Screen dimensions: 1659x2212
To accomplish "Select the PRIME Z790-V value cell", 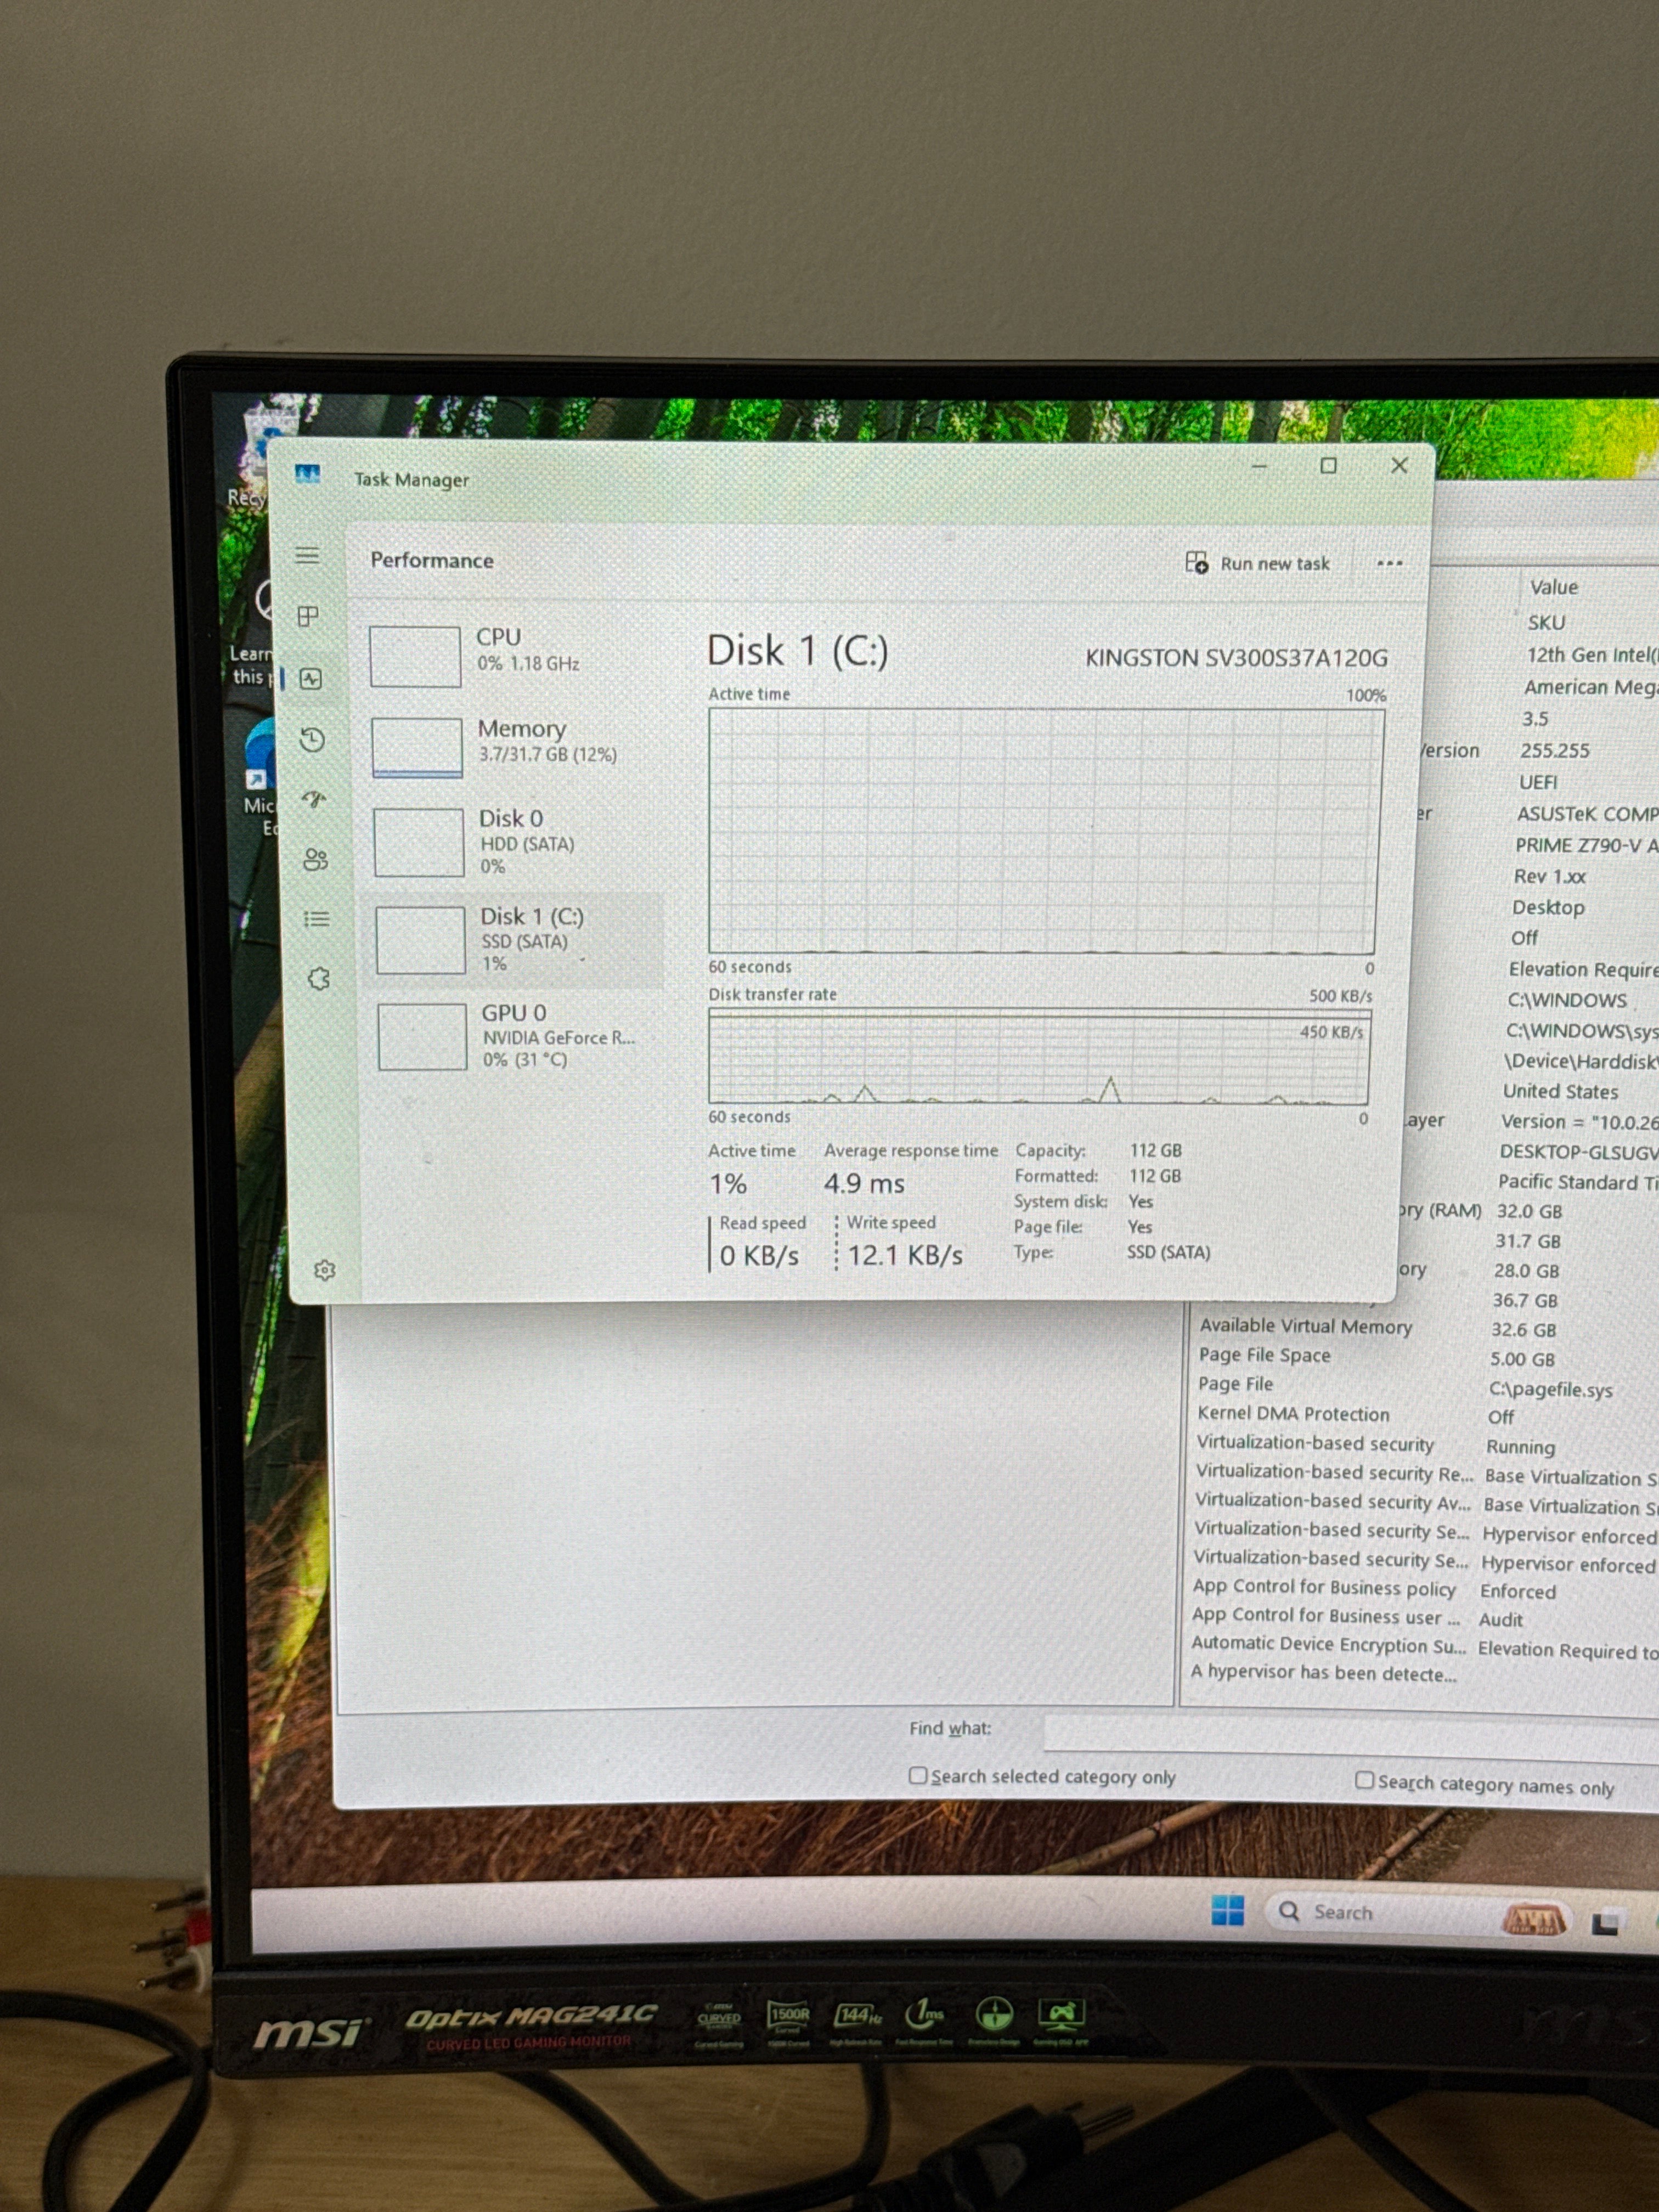I will (1586, 845).
